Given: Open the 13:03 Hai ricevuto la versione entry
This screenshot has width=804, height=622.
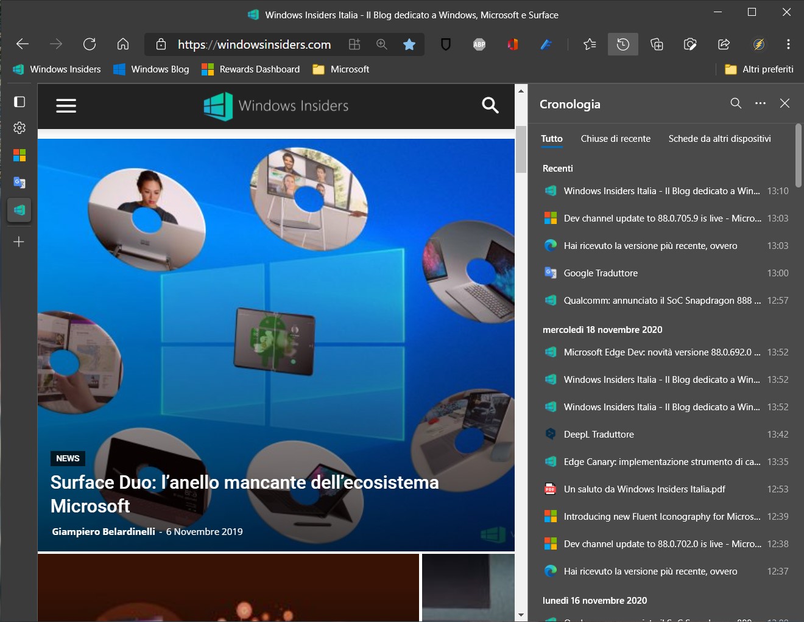Looking at the screenshot, I should [x=665, y=246].
